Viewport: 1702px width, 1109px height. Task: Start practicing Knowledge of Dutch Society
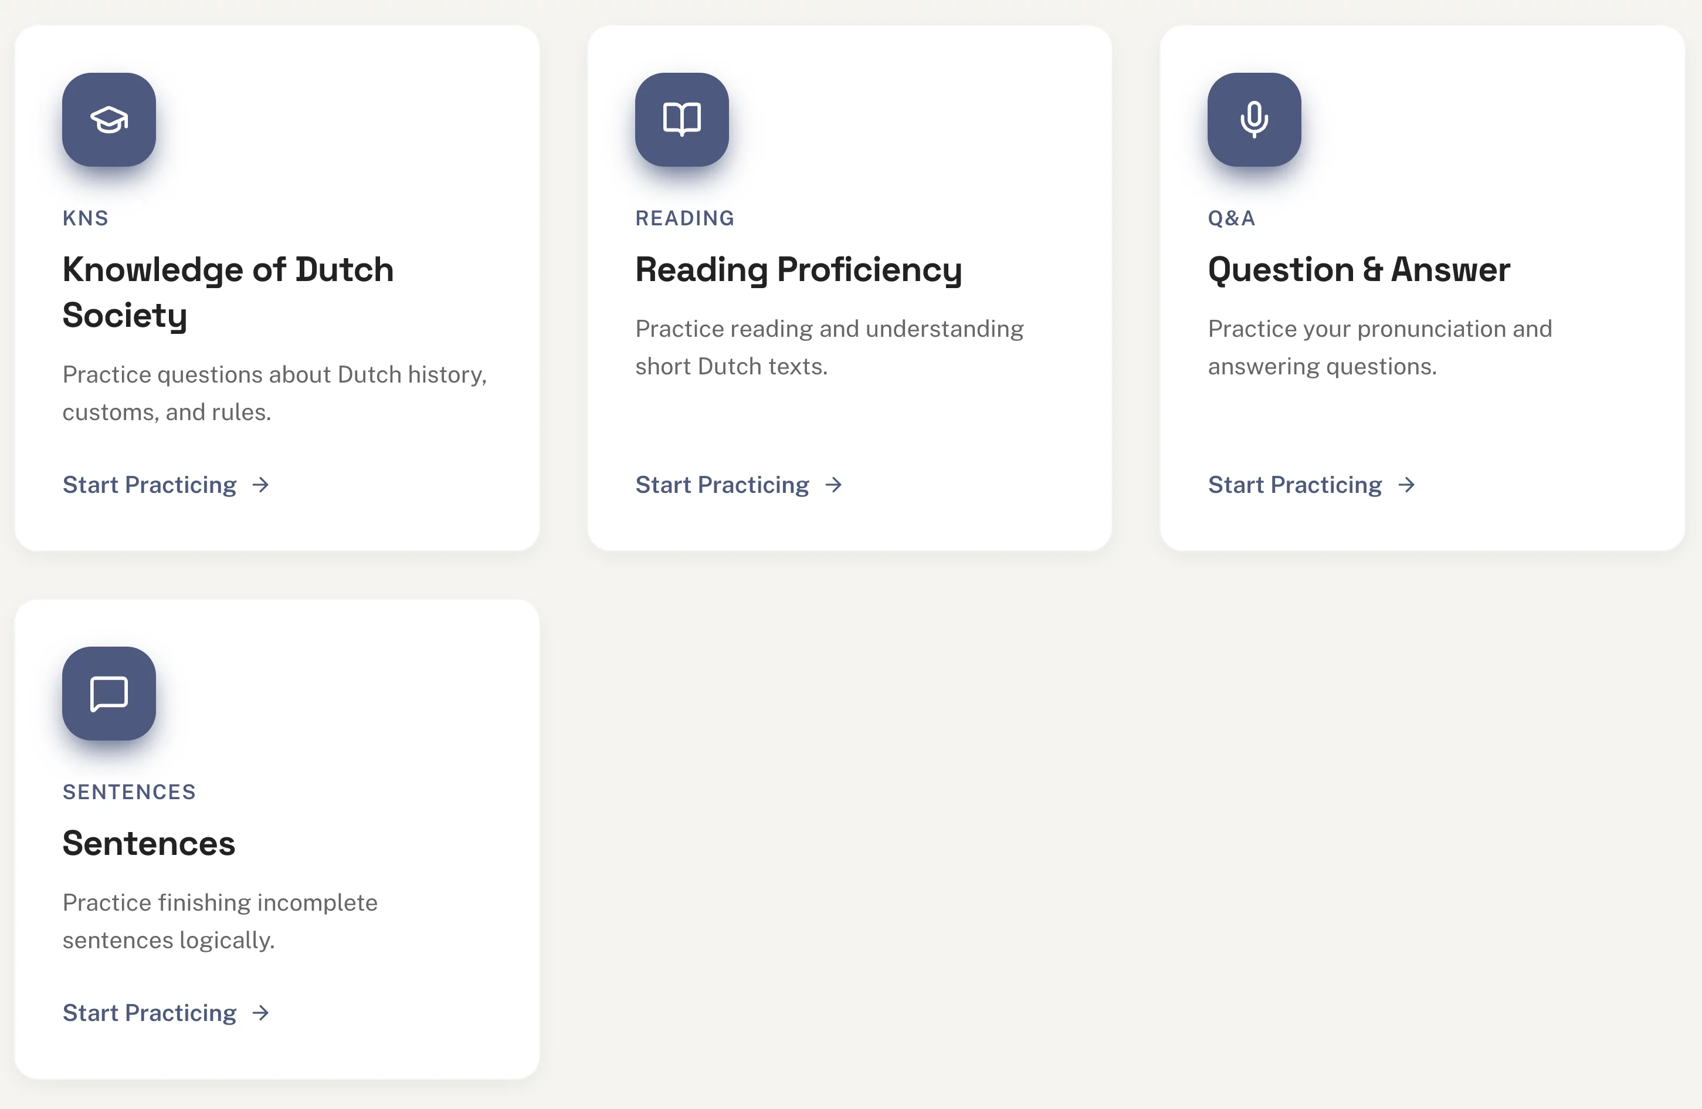tap(150, 485)
